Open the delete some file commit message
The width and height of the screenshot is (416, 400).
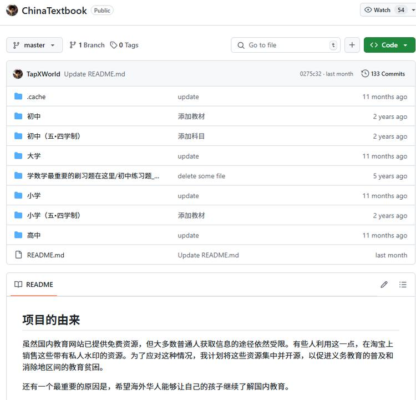[201, 176]
